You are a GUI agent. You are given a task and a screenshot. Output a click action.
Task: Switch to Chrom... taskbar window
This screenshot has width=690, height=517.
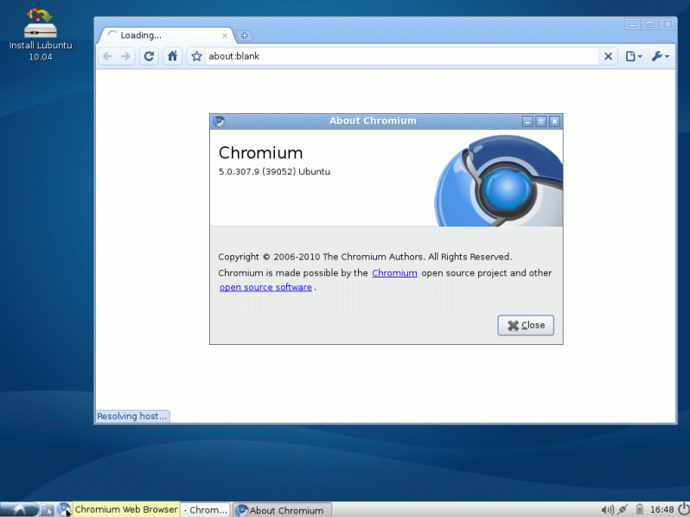coord(205,510)
